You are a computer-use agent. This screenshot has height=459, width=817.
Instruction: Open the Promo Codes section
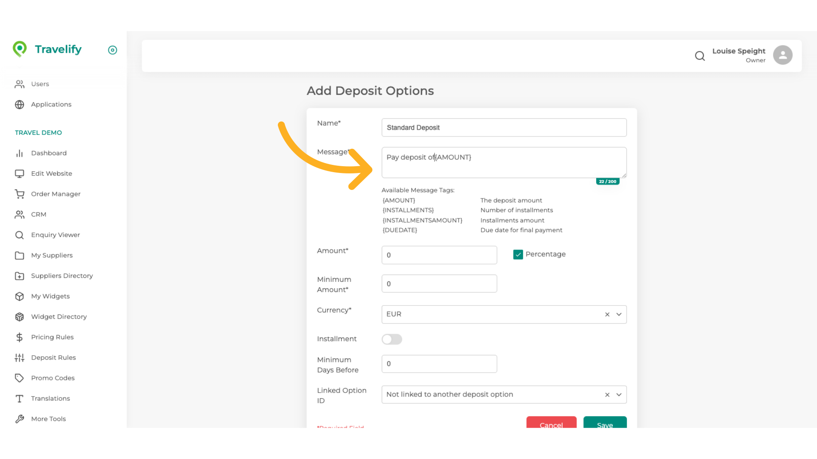[53, 378]
